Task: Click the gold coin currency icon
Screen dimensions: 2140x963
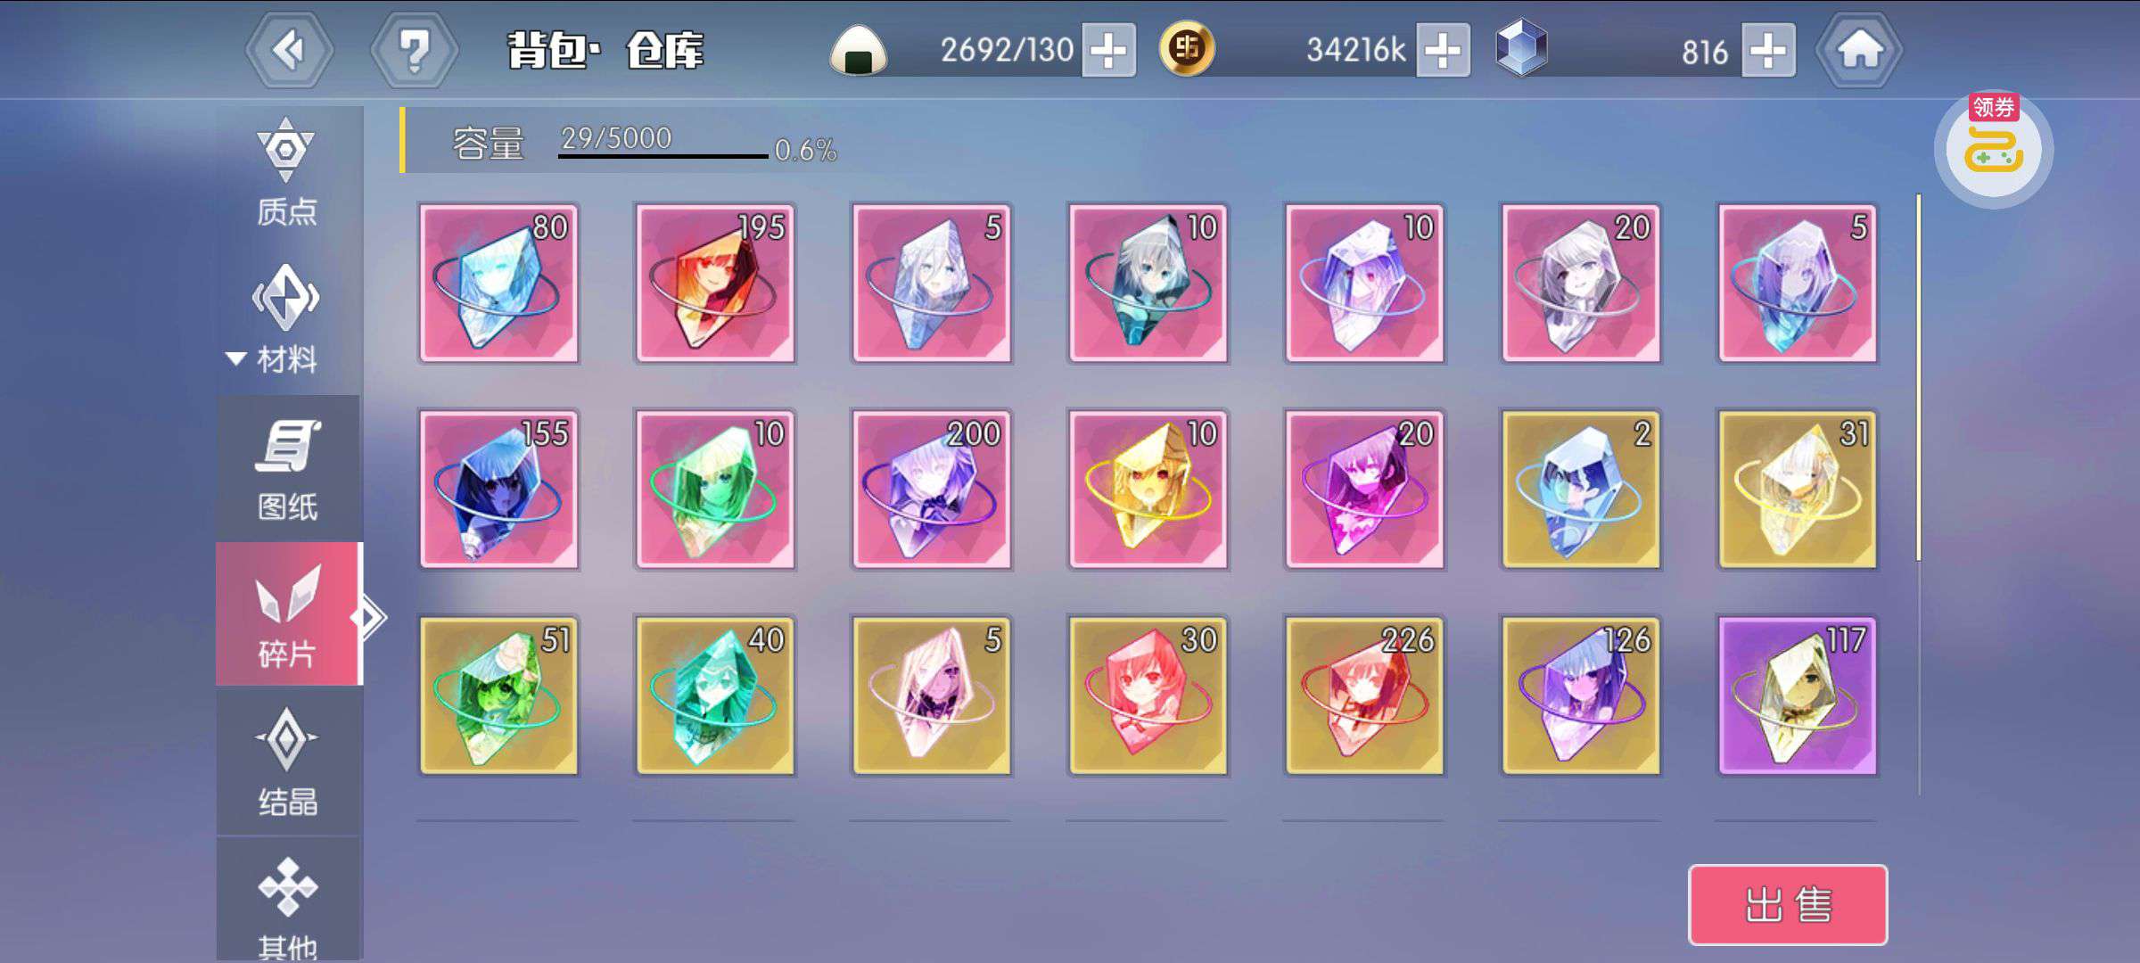Action: 1187,48
